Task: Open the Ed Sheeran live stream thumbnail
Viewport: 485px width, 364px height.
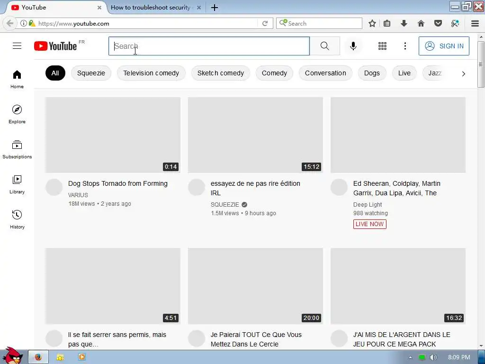Action: (398, 135)
